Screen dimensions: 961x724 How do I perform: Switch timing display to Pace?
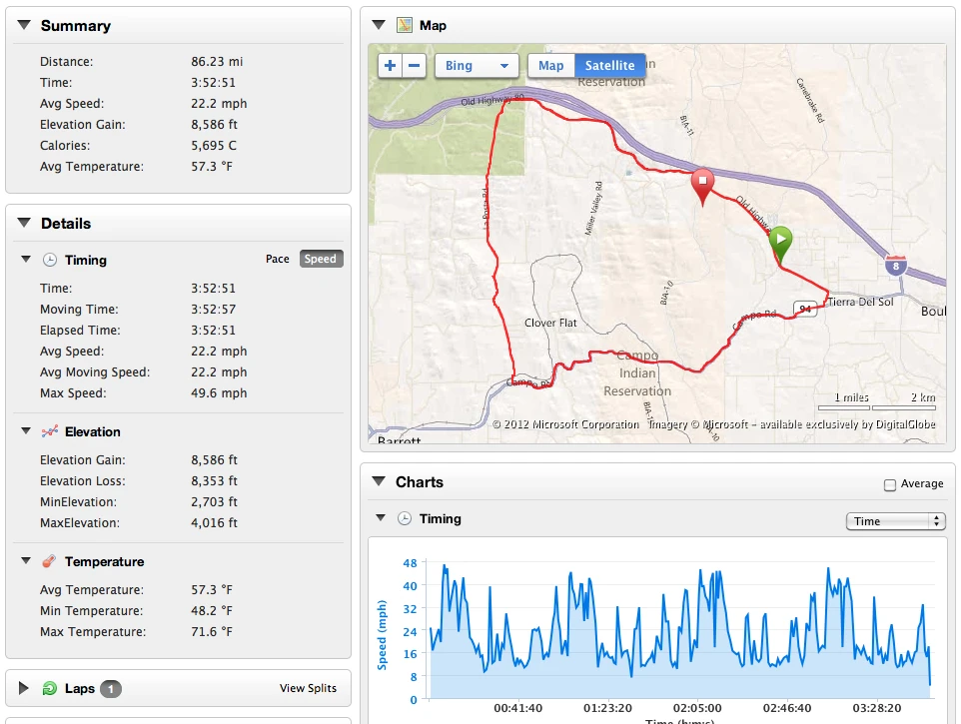[278, 260]
